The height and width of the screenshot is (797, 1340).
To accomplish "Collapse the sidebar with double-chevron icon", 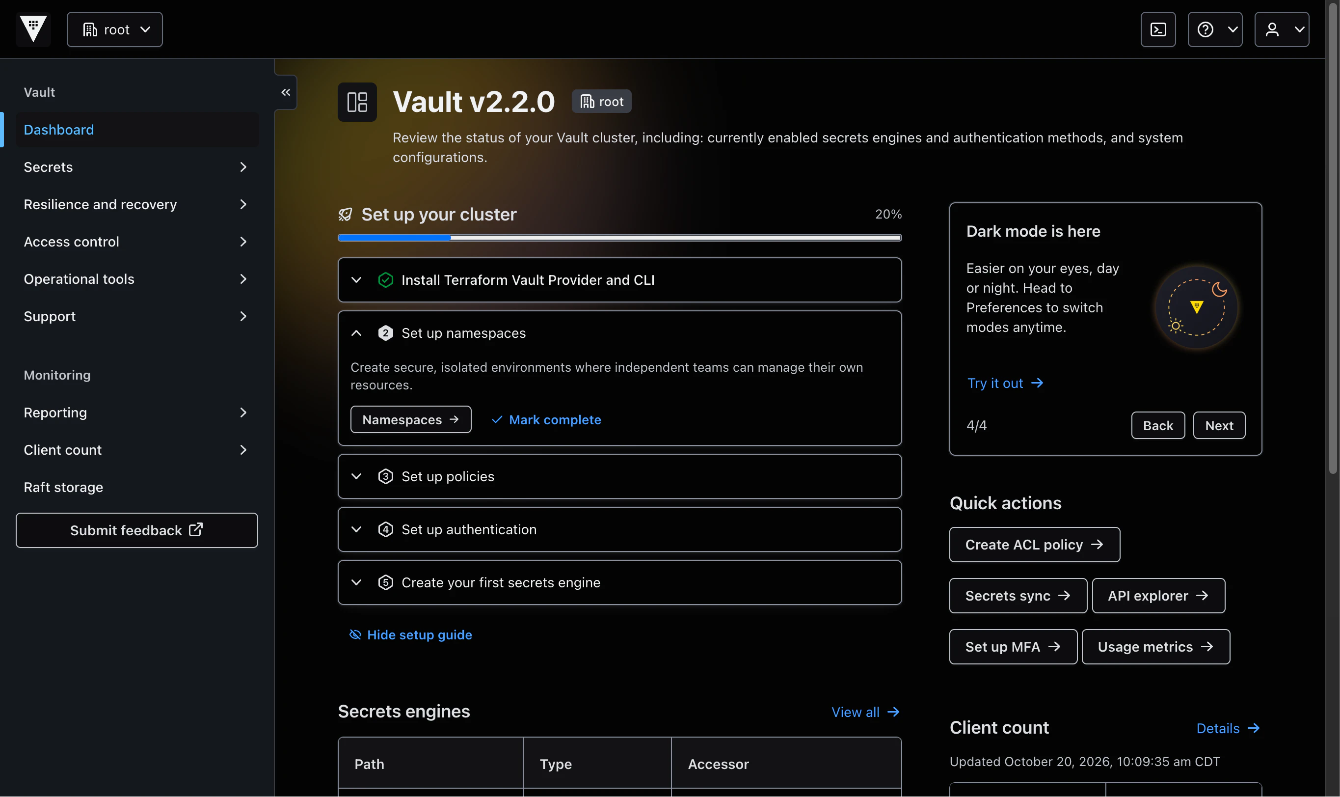I will pos(286,92).
